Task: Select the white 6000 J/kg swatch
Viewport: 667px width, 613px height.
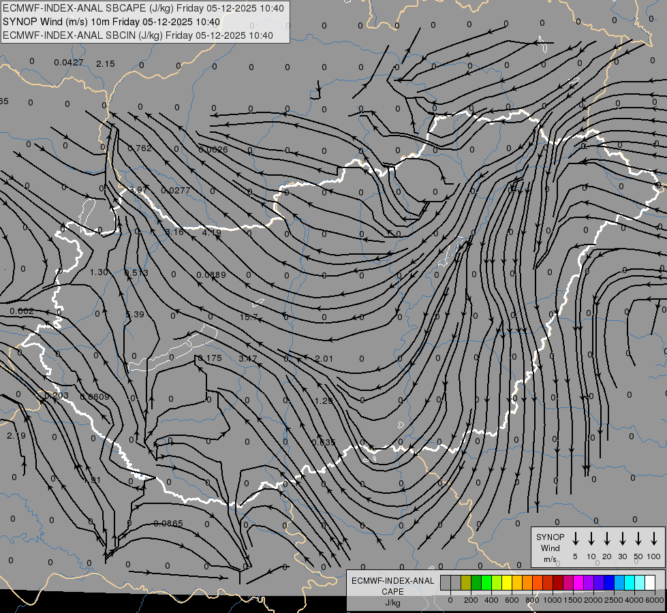Action: [650, 583]
